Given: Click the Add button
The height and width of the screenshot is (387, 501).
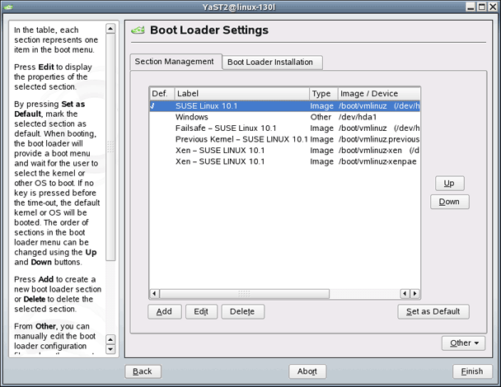Looking at the screenshot, I should (165, 311).
